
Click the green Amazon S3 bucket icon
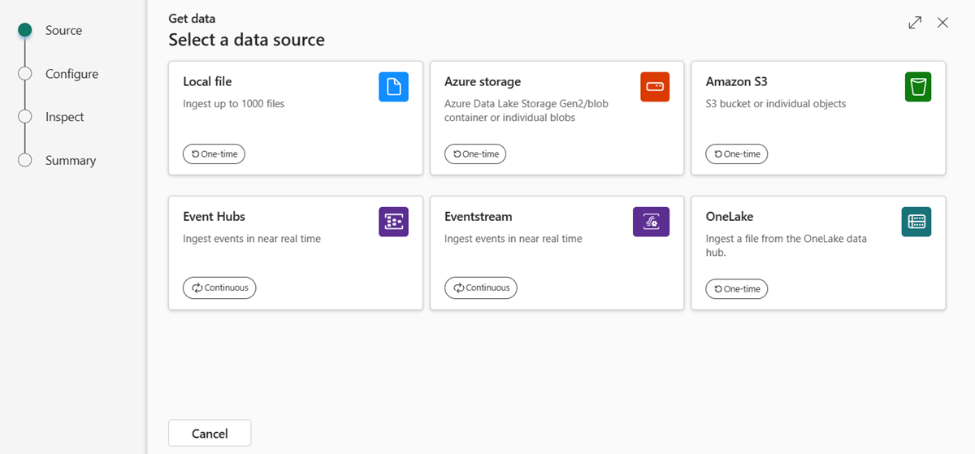[x=917, y=87]
